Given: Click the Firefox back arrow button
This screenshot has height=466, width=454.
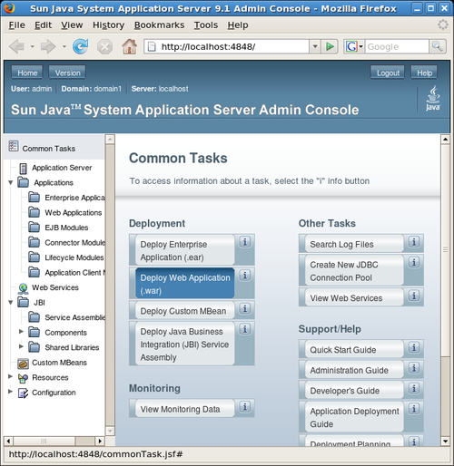Looking at the screenshot, I should point(16,47).
